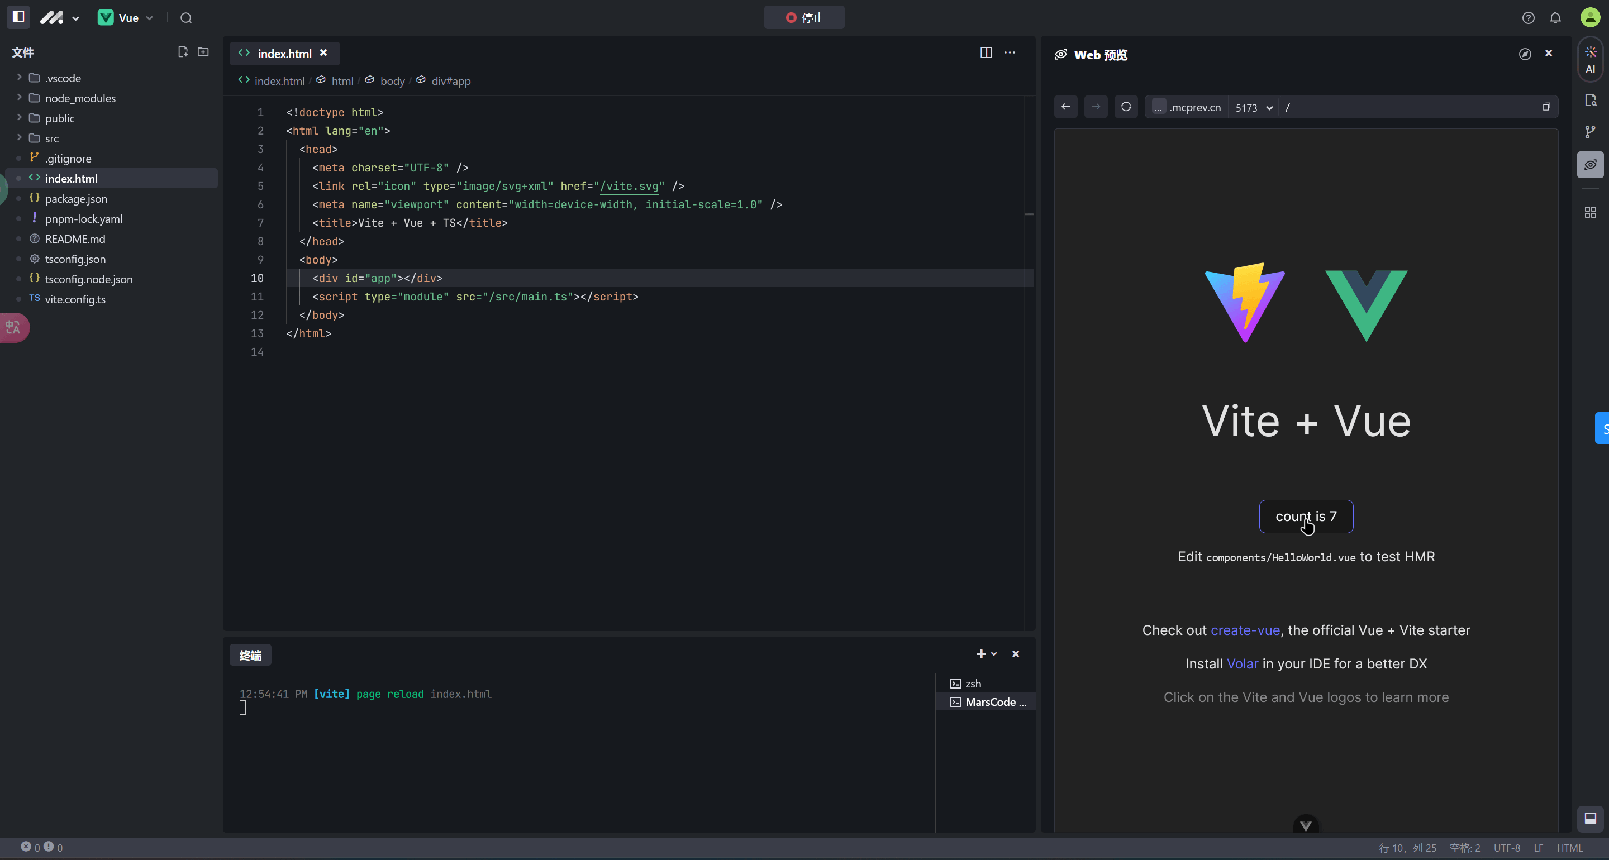Screen dimensions: 1609x860
Task: Click the html breadcrumb item
Action: click(342, 80)
